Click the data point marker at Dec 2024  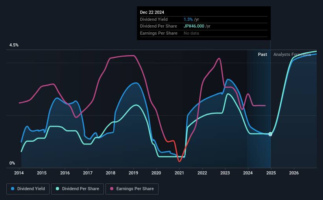270,134
